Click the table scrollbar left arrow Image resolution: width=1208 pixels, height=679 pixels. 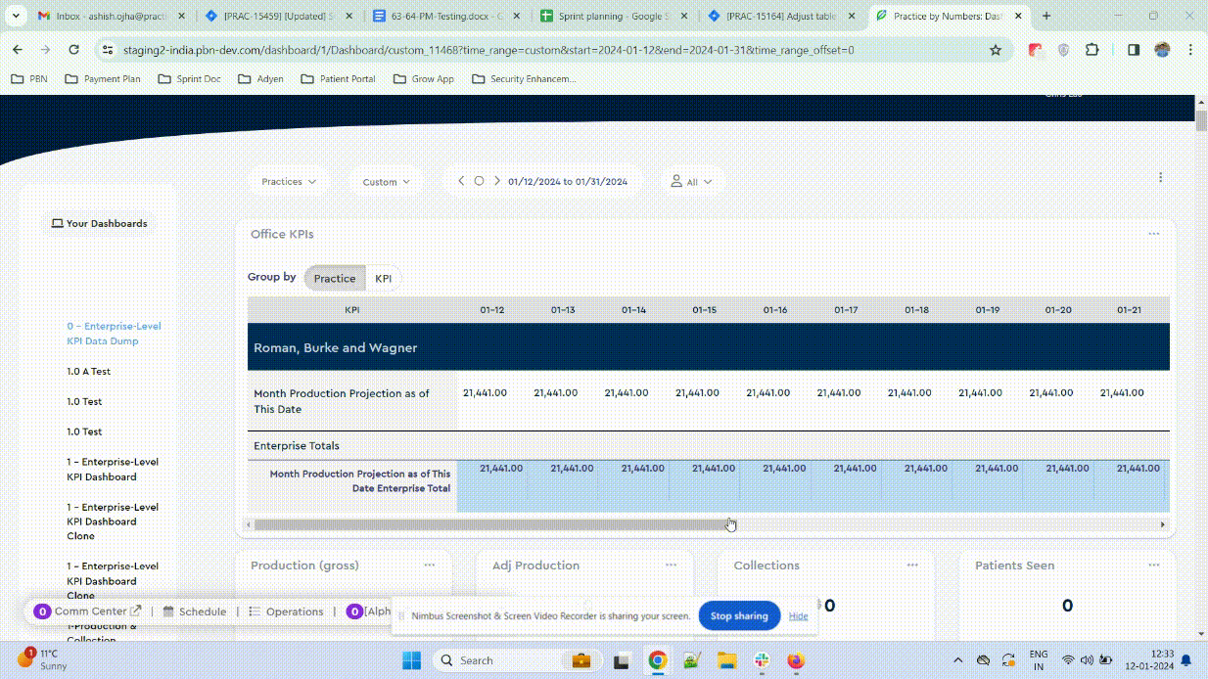pos(249,524)
